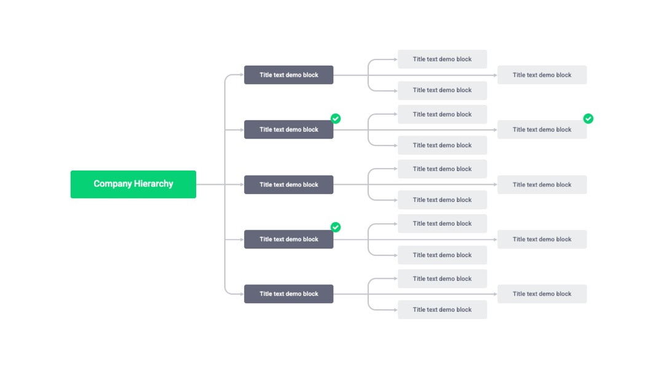
Task: Click the fourth light block in the rightmost column
Action: pos(542,239)
